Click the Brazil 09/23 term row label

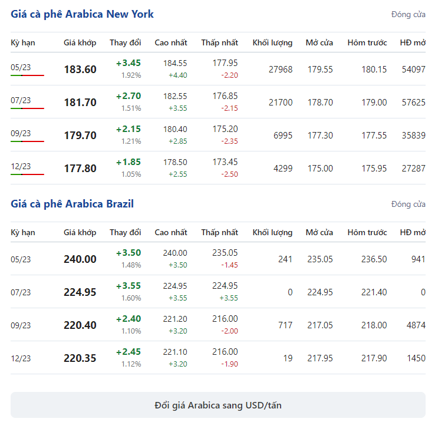coord(21,325)
